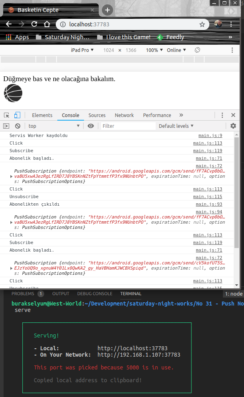Switch to the Elements tab
The image size is (244, 397).
click(42, 115)
